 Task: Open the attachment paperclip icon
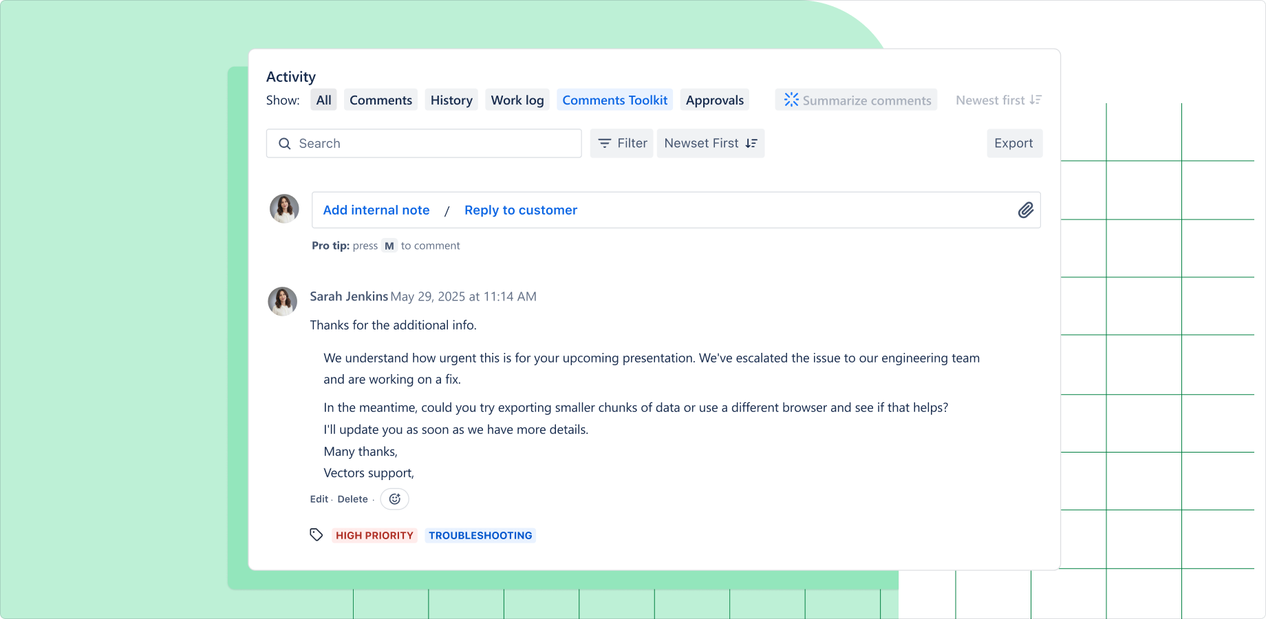click(1026, 210)
